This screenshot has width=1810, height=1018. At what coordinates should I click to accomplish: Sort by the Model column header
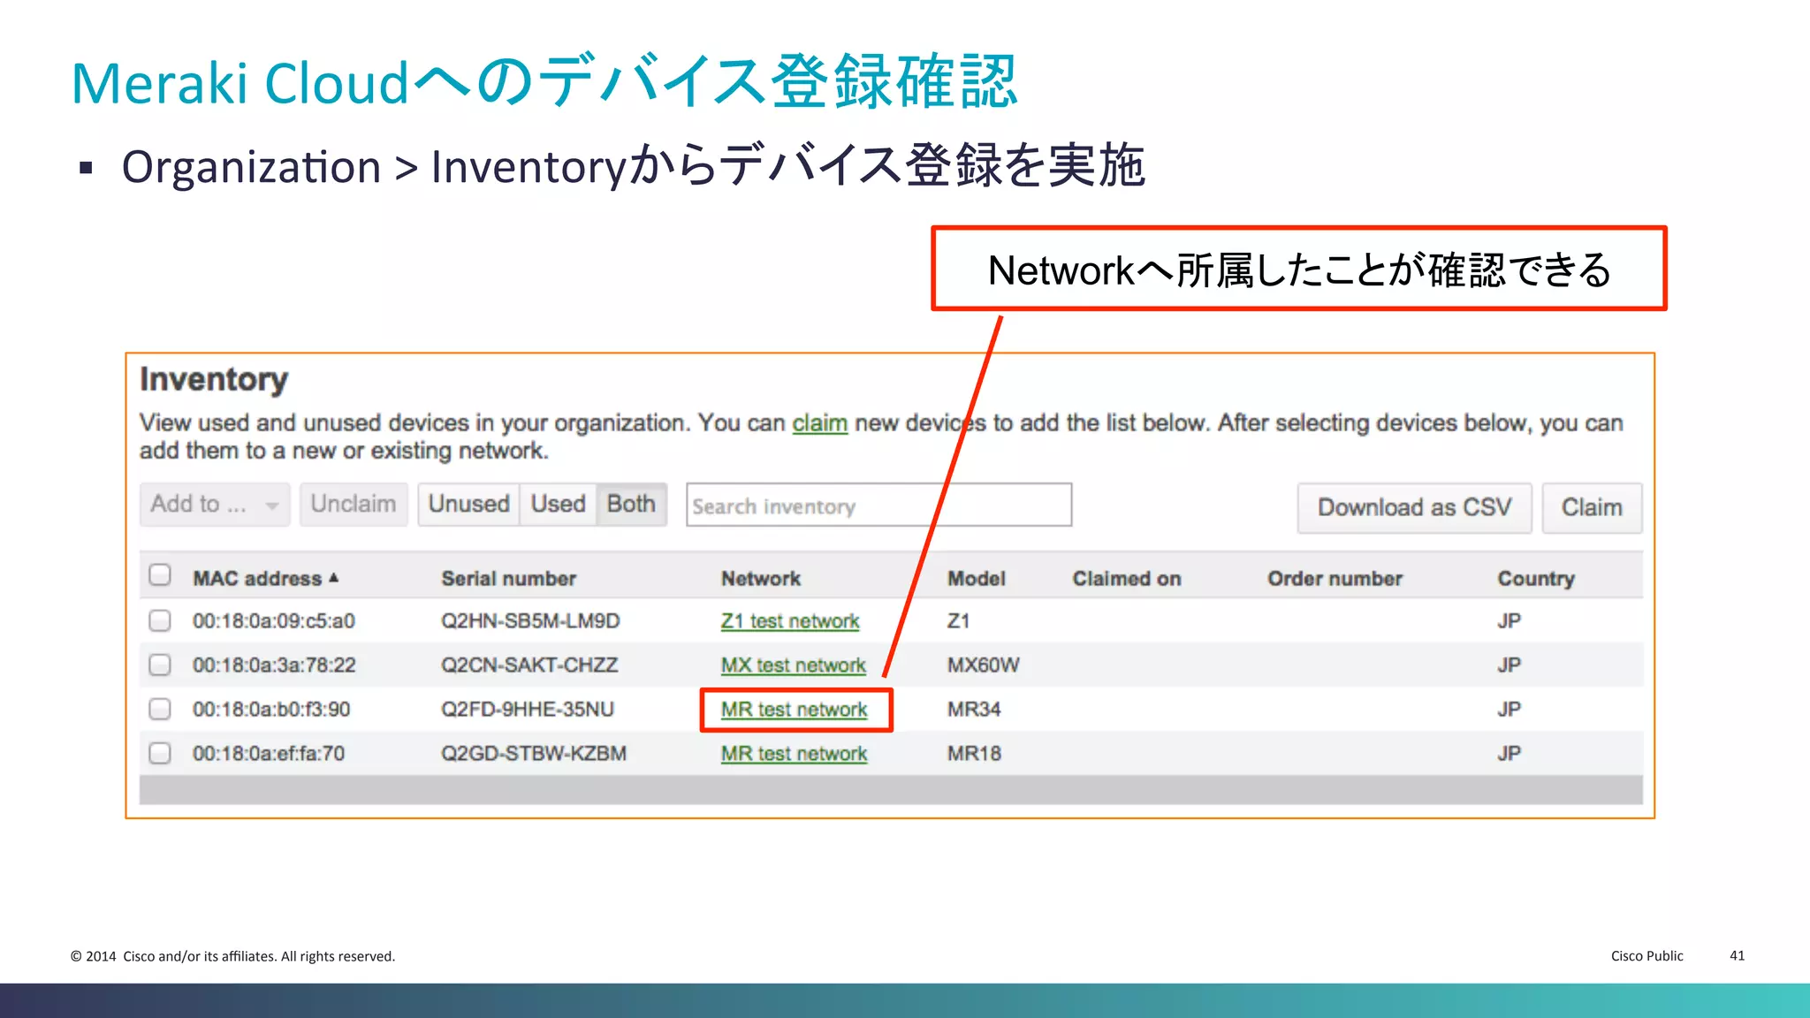pyautogui.click(x=976, y=579)
